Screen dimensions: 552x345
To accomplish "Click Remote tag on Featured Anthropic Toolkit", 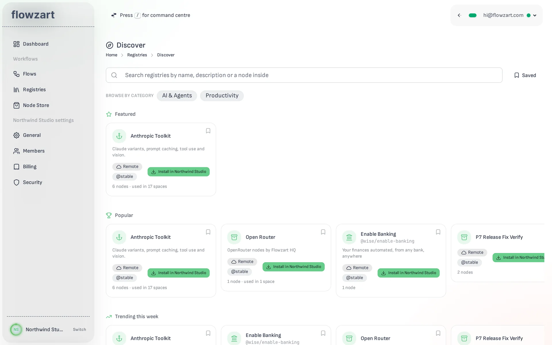I will 127,167.
